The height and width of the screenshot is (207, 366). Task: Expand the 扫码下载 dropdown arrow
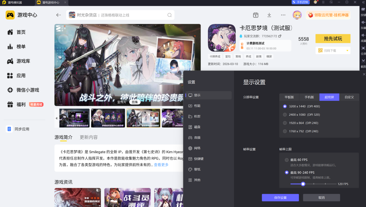(347, 51)
